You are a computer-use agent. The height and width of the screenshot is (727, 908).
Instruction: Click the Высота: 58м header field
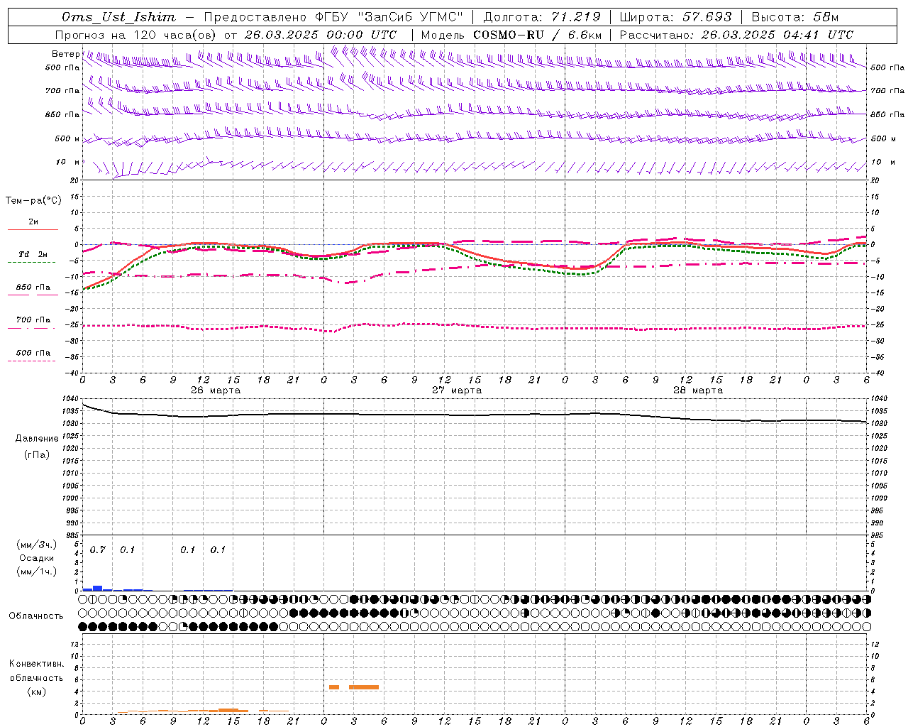(x=795, y=17)
